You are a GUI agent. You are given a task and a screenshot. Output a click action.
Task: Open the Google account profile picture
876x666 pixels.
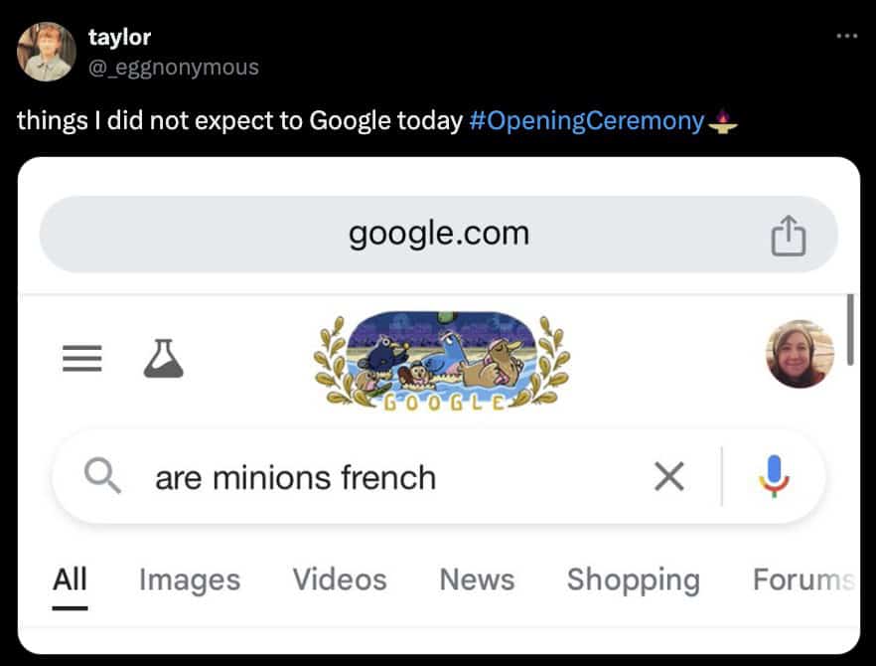tap(801, 354)
